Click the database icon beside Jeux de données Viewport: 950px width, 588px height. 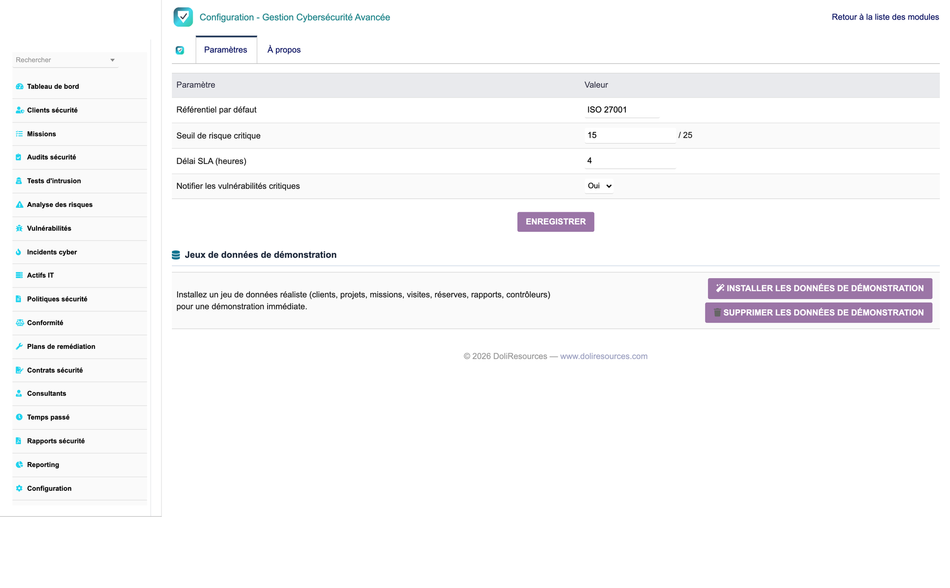[176, 255]
